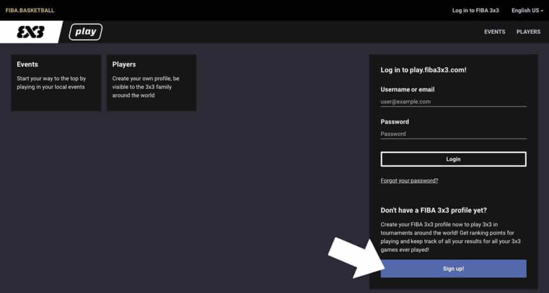Focus the Password input field
Image resolution: width=549 pixels, height=293 pixels.
pyautogui.click(x=454, y=134)
